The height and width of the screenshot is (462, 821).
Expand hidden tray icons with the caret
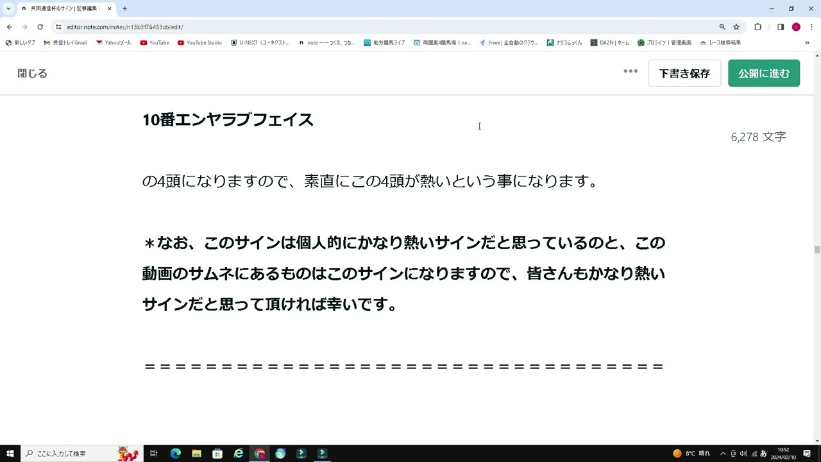(x=722, y=454)
